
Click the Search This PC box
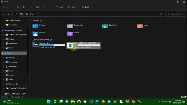(x=176, y=14)
